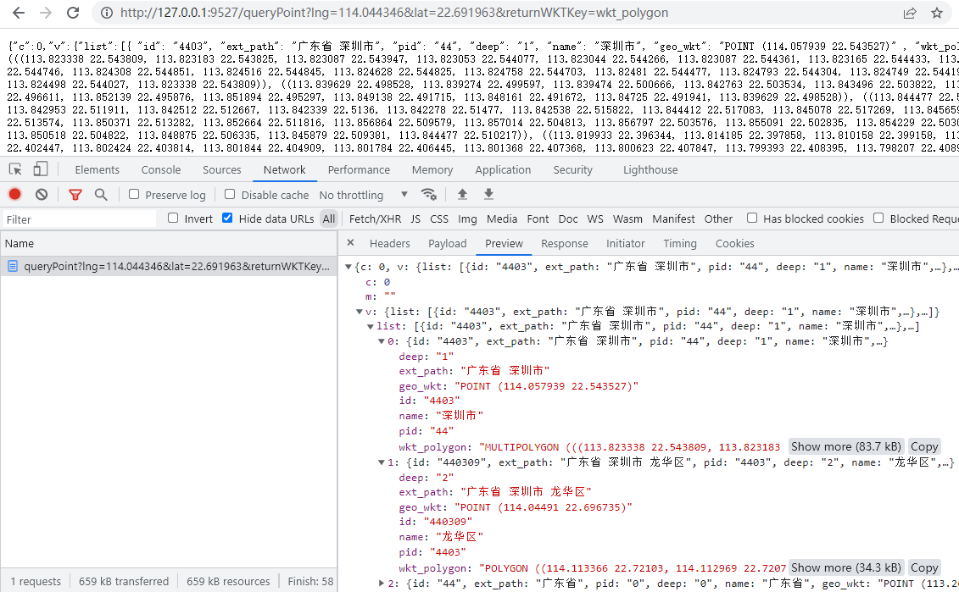The height and width of the screenshot is (592, 959).
Task: Switch to the Security panel
Action: tap(573, 170)
